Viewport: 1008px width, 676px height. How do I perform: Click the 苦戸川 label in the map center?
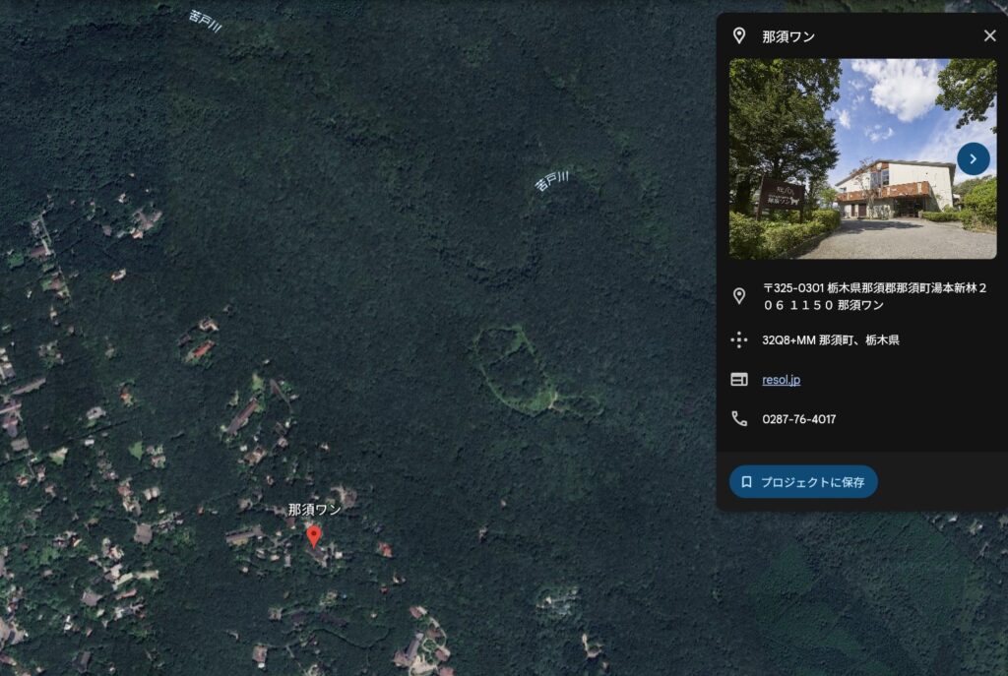click(x=552, y=180)
